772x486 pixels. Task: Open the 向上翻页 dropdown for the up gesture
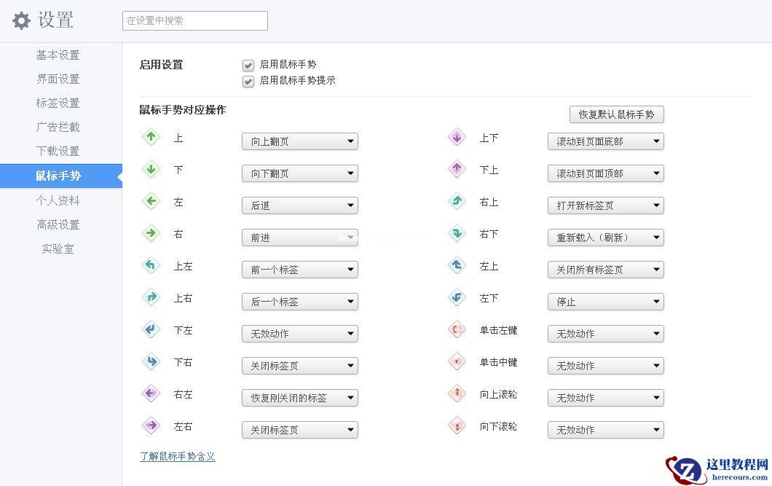click(299, 141)
